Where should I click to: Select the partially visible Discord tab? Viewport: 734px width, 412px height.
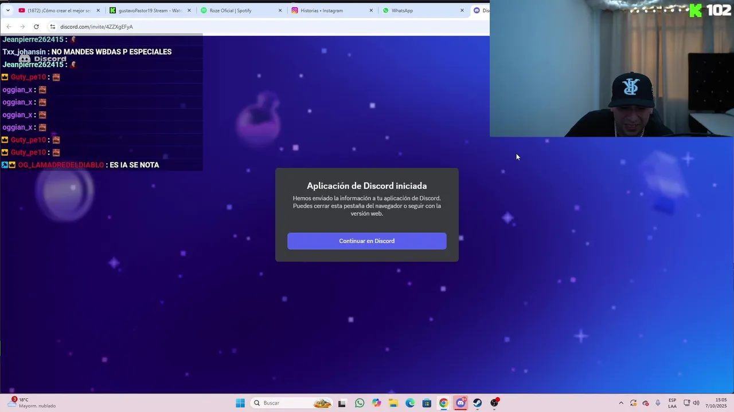481,10
